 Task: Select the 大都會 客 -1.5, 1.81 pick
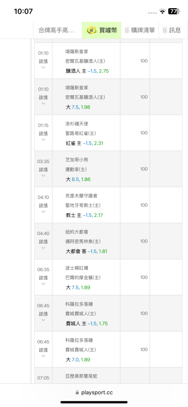[86, 251]
